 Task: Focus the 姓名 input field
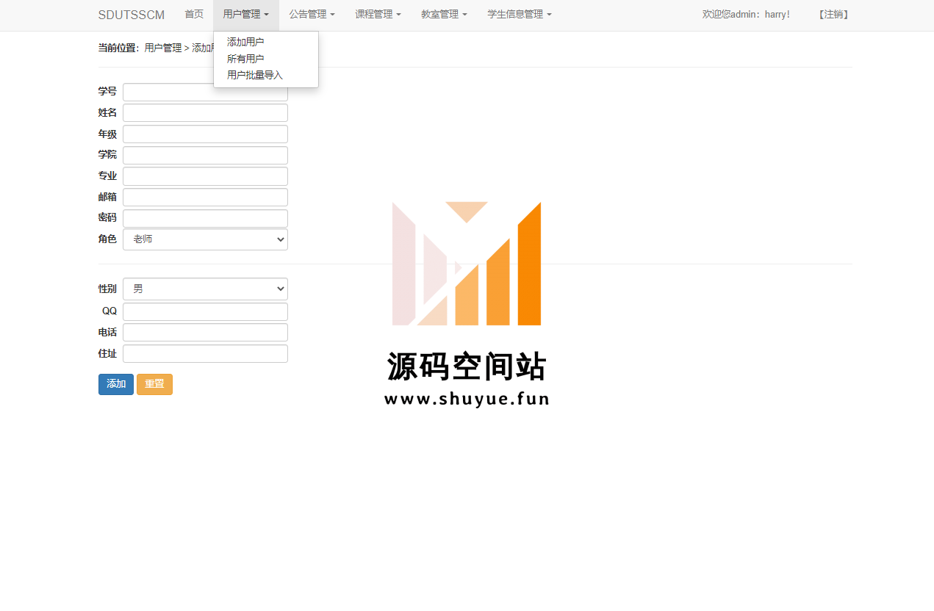click(x=205, y=113)
